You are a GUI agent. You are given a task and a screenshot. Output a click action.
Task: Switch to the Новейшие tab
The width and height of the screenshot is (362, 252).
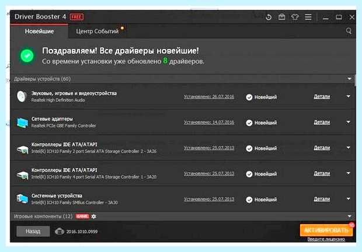tap(39, 31)
